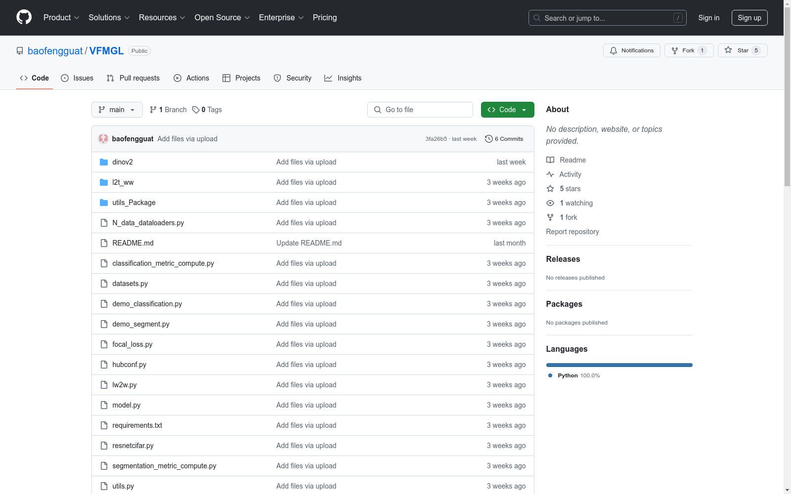
Task: Click the GitHub logo icon
Action: pos(24,17)
